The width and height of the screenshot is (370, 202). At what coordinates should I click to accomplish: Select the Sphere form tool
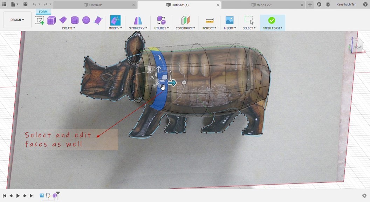coord(86,20)
